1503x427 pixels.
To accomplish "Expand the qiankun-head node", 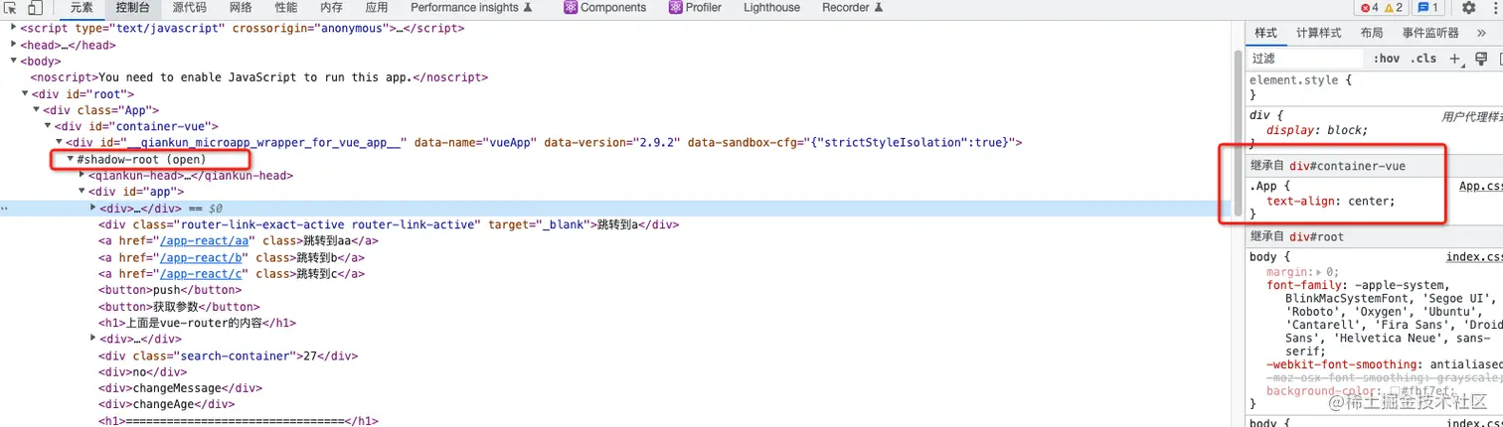I will [x=82, y=175].
